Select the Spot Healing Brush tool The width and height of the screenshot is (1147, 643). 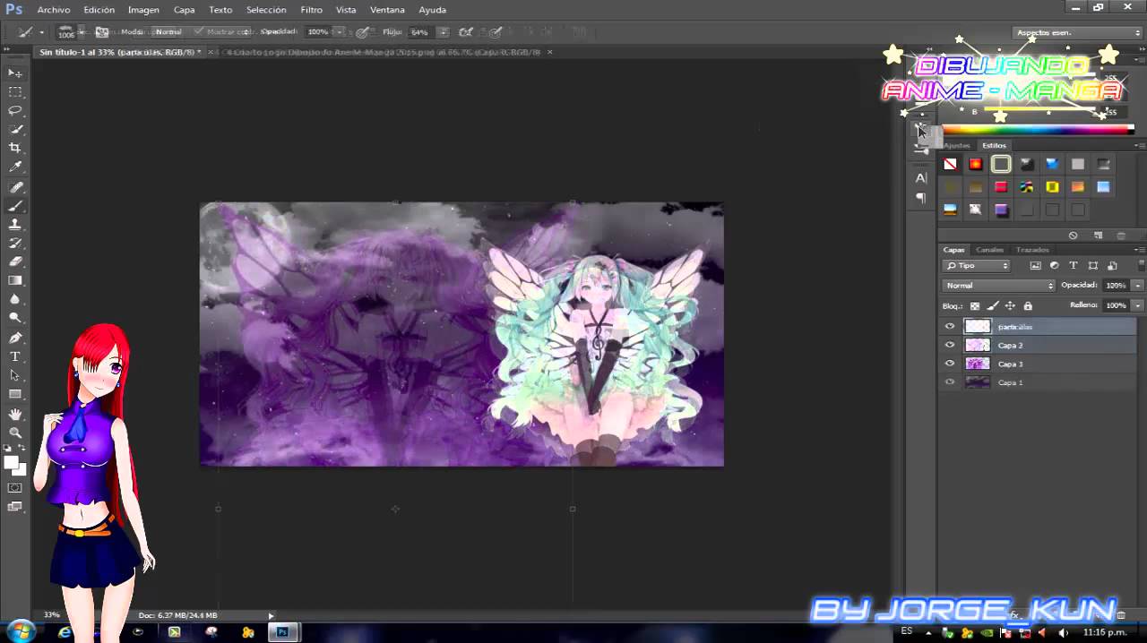(x=15, y=187)
